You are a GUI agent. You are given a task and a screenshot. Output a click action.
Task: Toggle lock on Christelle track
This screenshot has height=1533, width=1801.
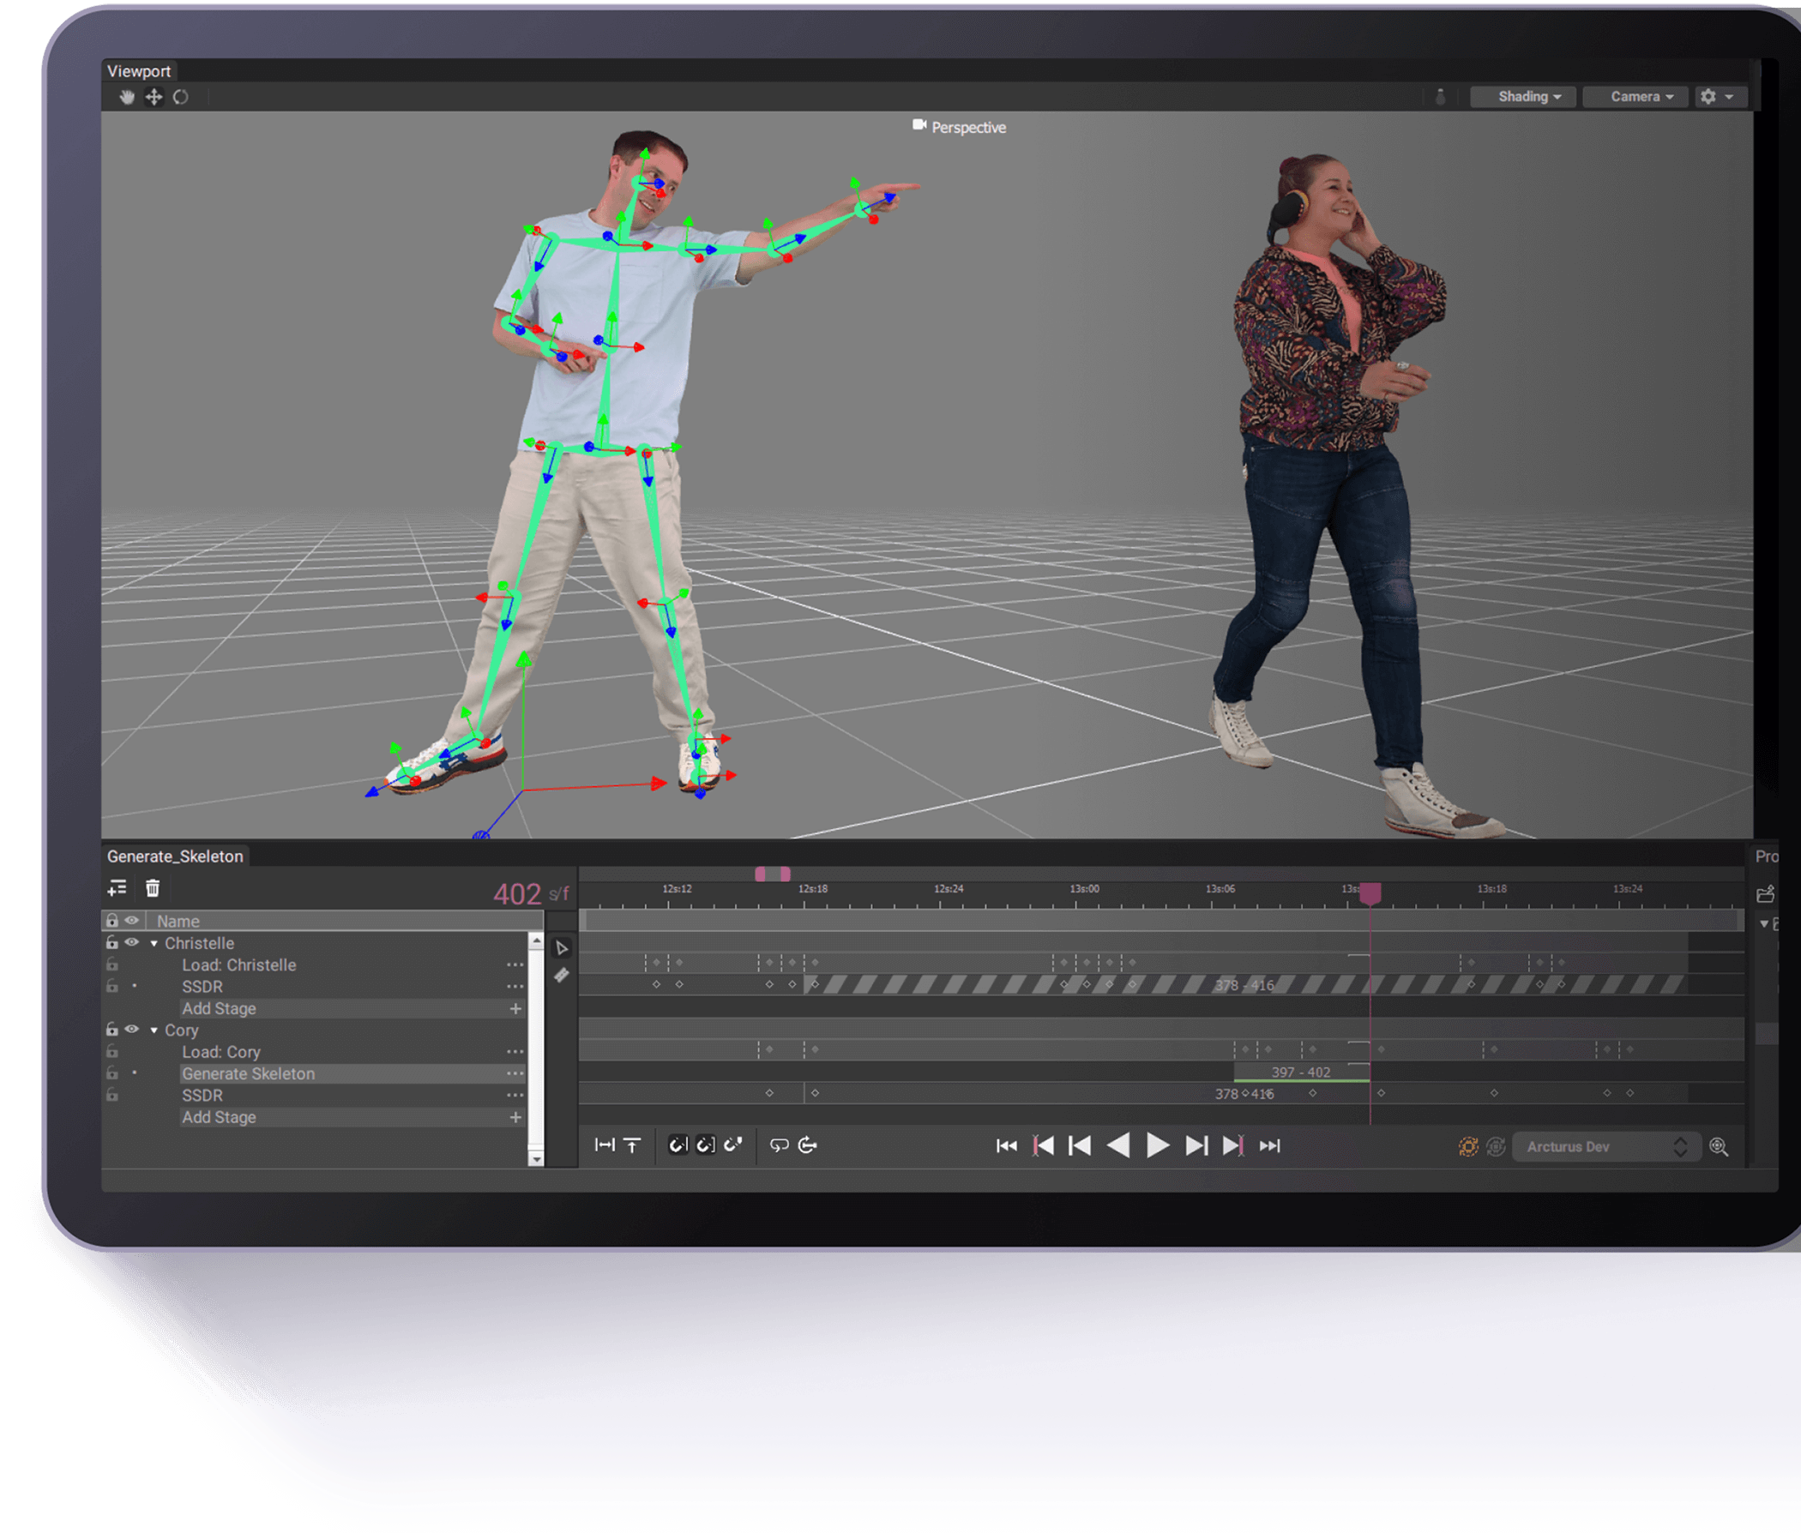point(112,942)
